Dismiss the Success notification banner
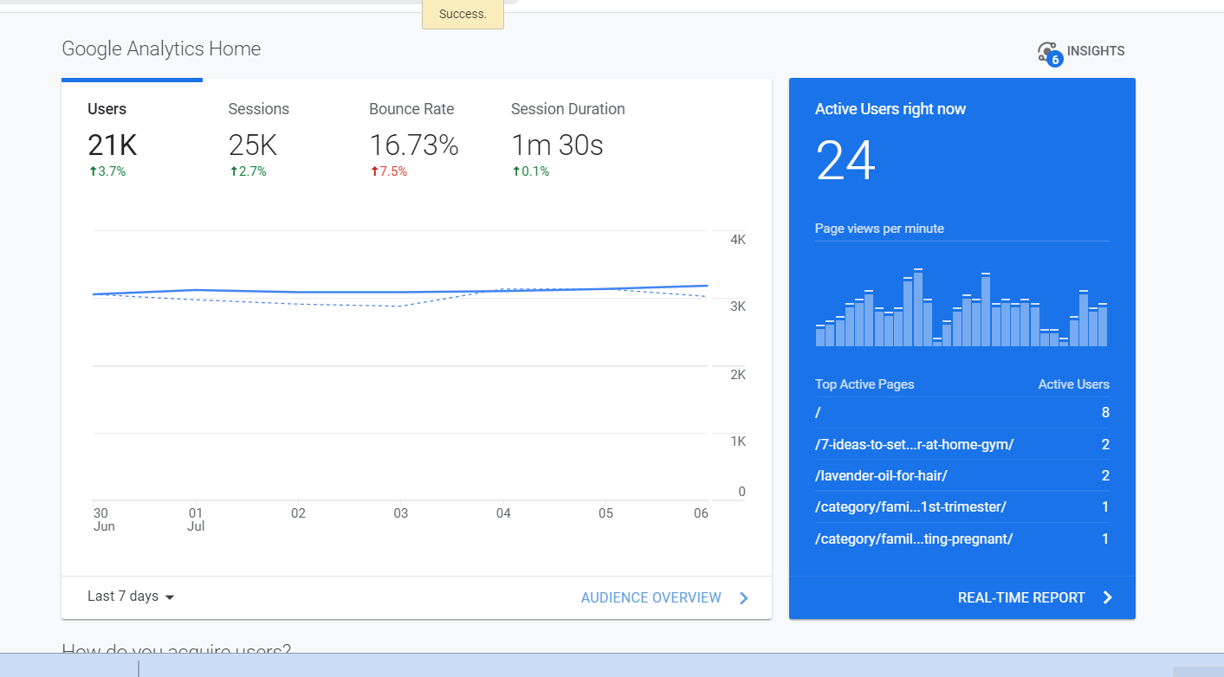Viewport: 1224px width, 677px height. (463, 14)
